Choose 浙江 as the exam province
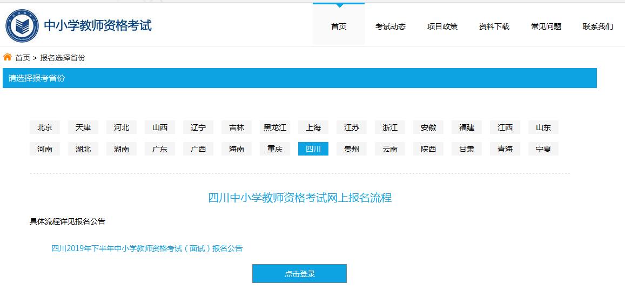Image resolution: width=625 pixels, height=297 pixels. click(390, 127)
